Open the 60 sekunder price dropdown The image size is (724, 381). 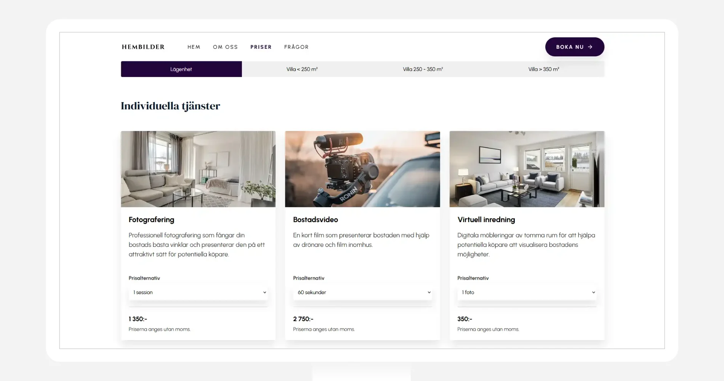[x=362, y=292]
